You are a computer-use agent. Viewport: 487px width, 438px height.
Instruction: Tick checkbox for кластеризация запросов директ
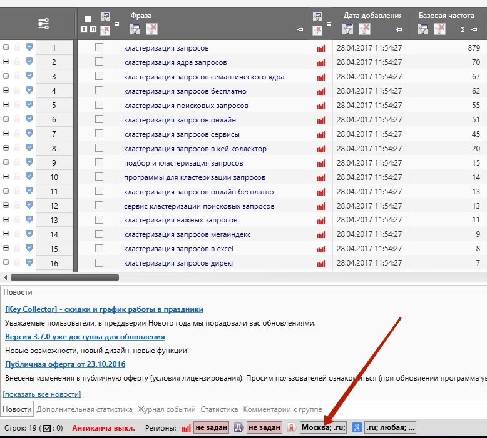[x=99, y=262]
